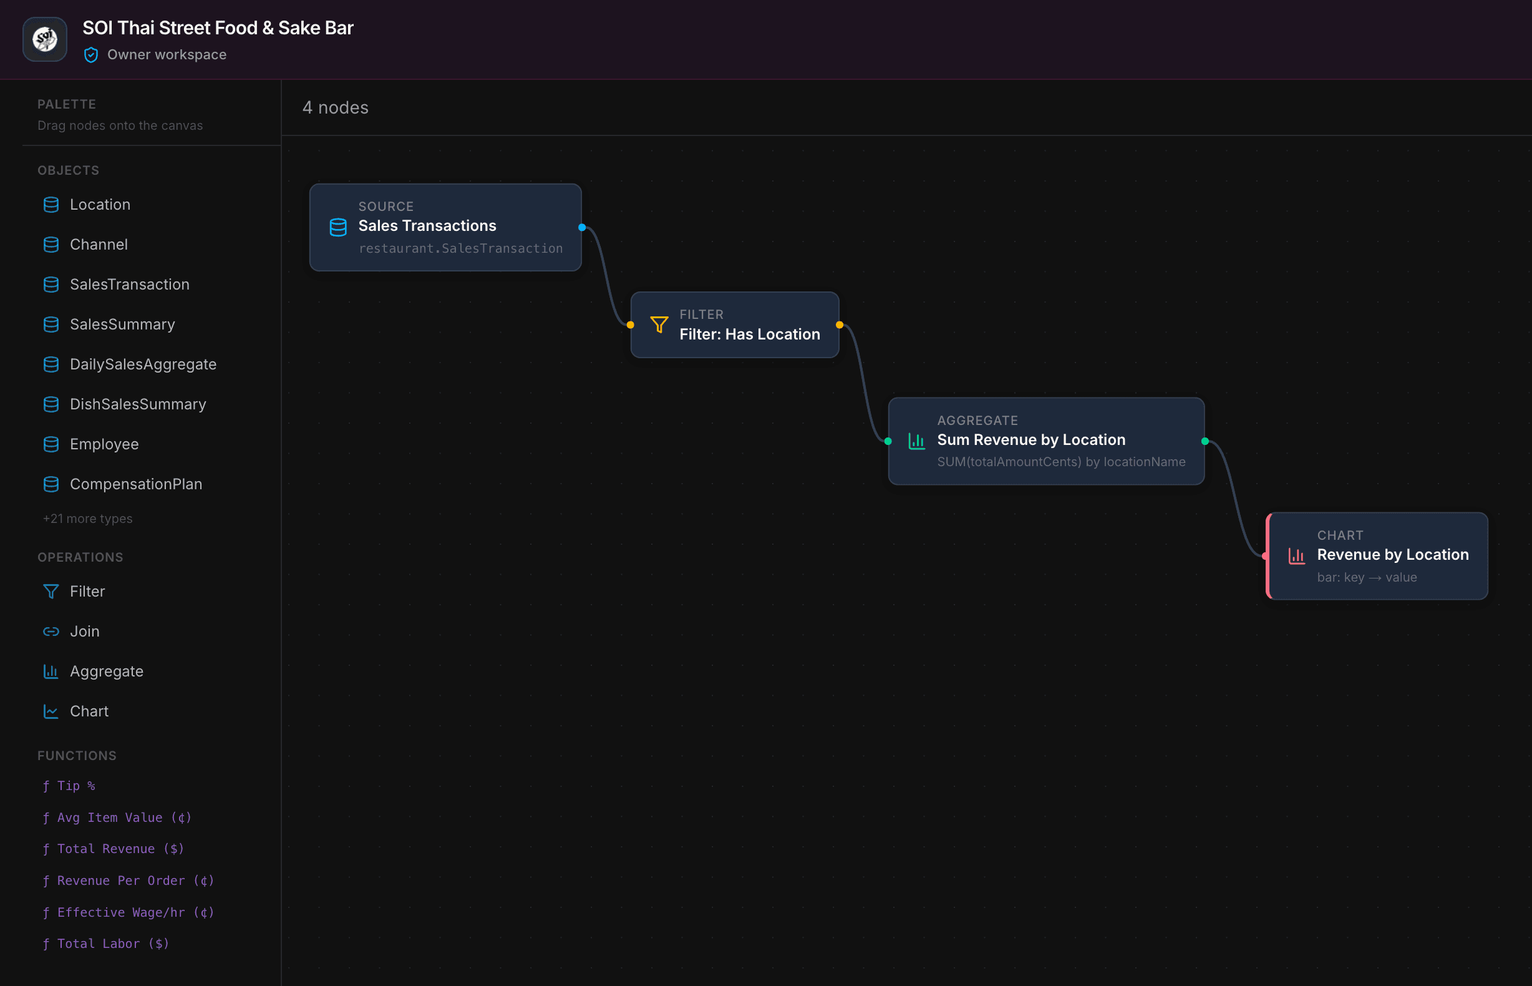Click the DishSalesSummary database icon

click(x=51, y=404)
